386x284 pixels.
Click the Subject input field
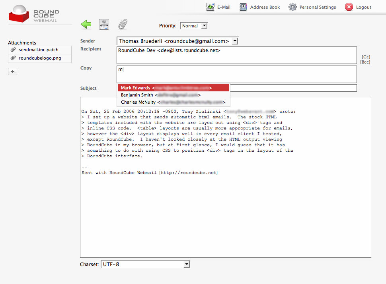click(x=293, y=88)
